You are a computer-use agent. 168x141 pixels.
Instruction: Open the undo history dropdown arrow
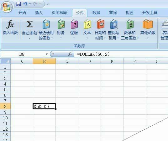(30, 4)
